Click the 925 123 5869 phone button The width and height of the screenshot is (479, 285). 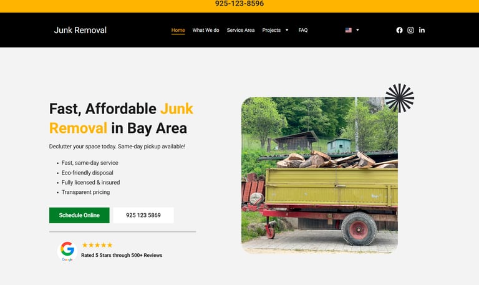(143, 215)
